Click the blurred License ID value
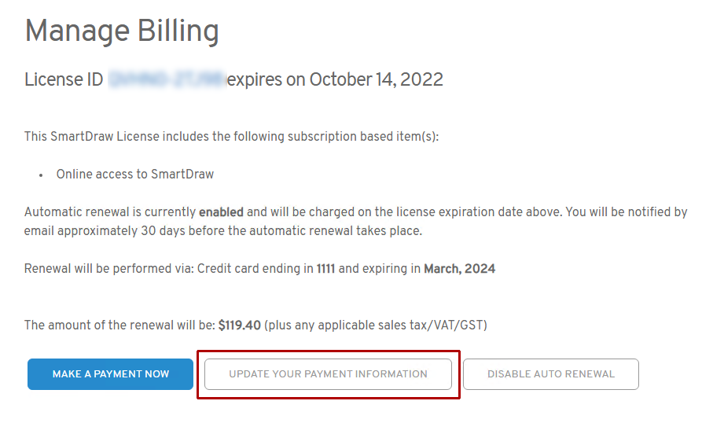 [167, 79]
